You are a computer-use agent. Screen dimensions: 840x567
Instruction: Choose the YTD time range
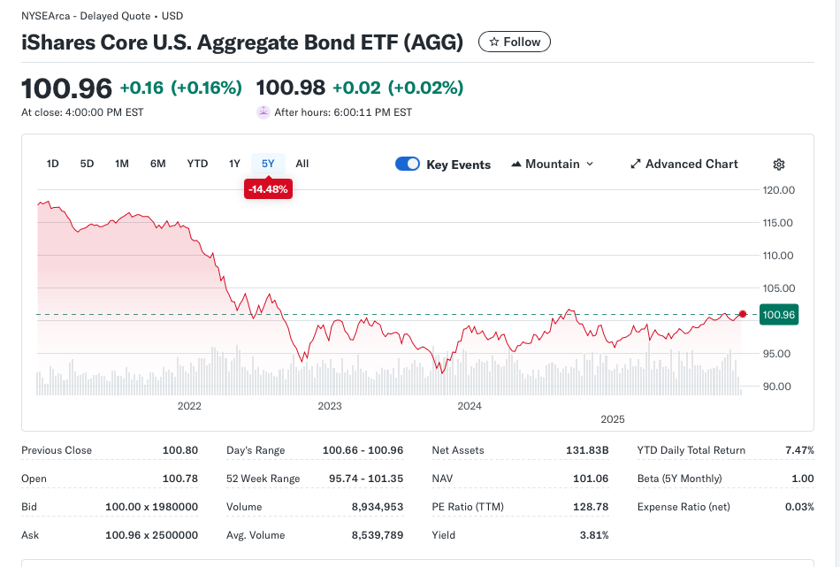pos(197,164)
